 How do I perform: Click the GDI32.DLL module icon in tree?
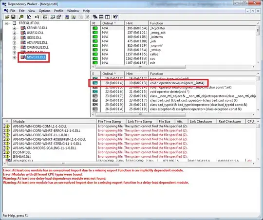tap(23, 37)
